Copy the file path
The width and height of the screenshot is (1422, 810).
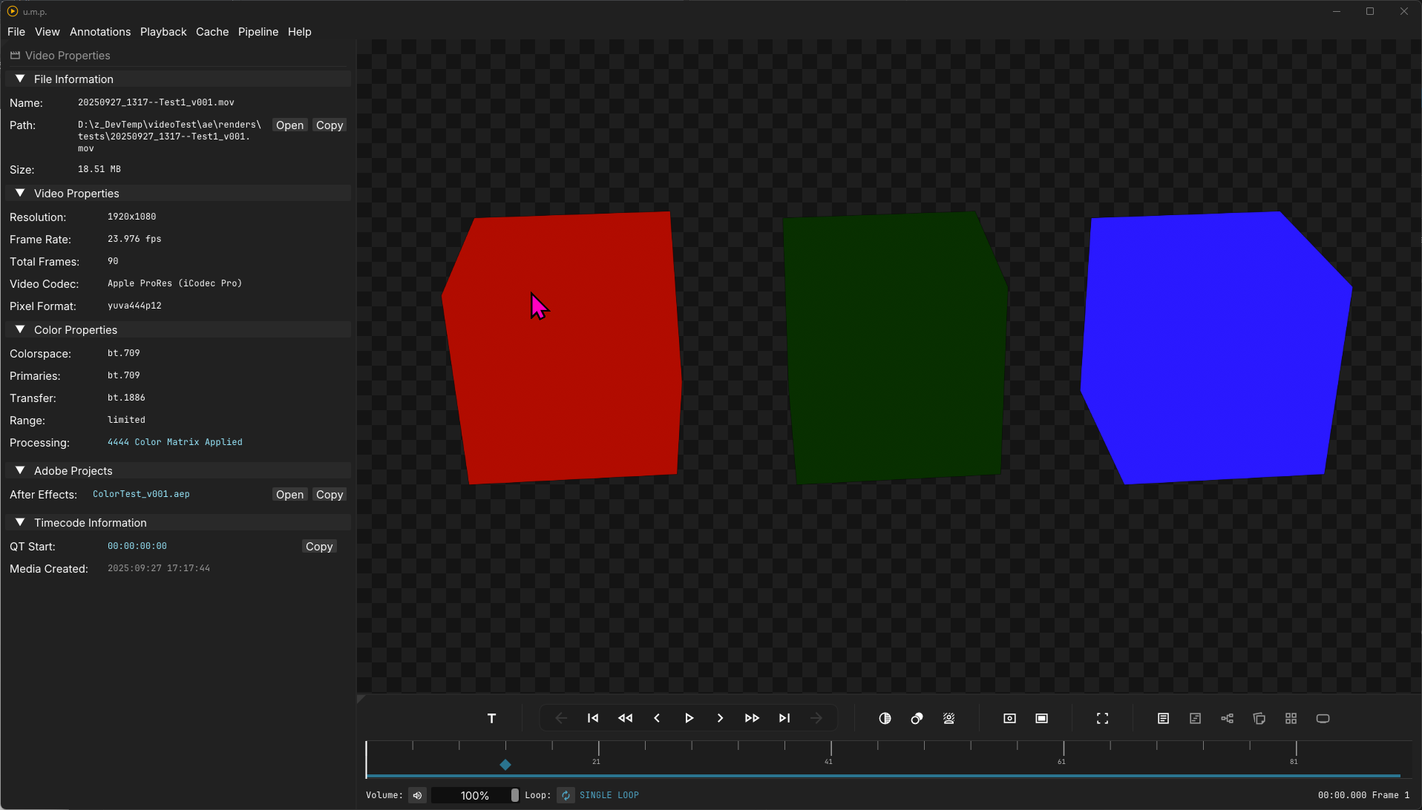click(x=329, y=125)
